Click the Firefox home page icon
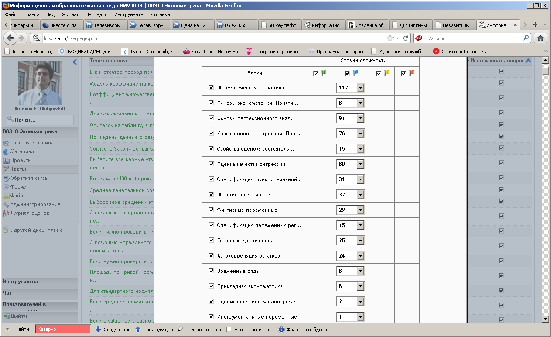 click(x=540, y=38)
